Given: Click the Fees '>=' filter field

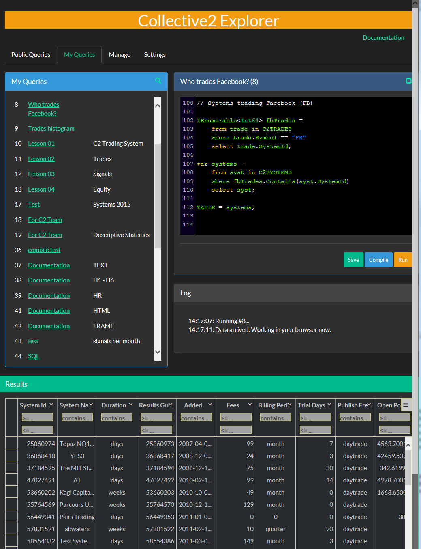Looking at the screenshot, I should pyautogui.click(x=236, y=418).
